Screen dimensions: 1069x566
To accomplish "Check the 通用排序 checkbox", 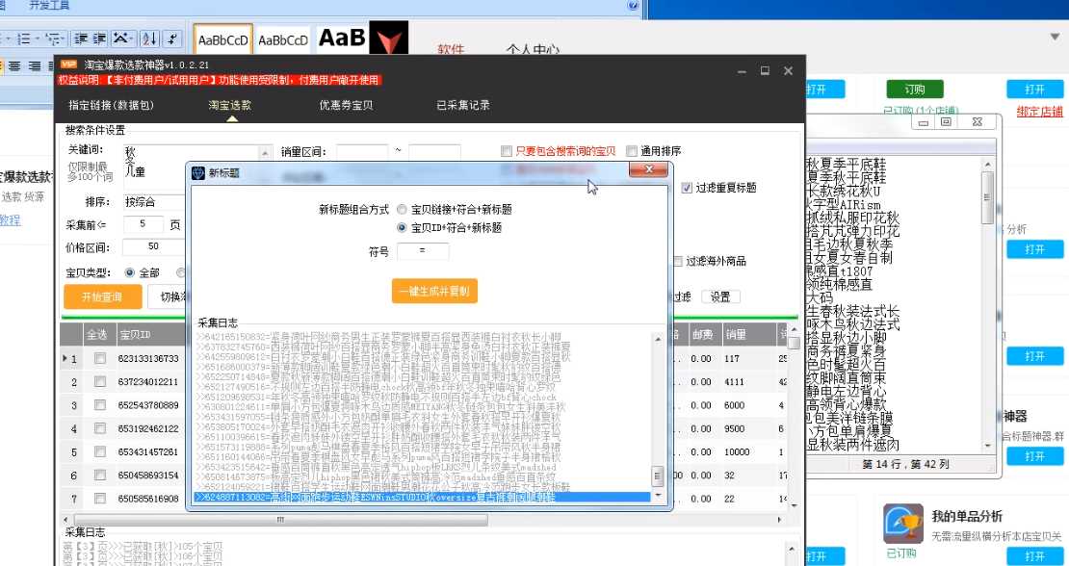I will click(x=632, y=151).
